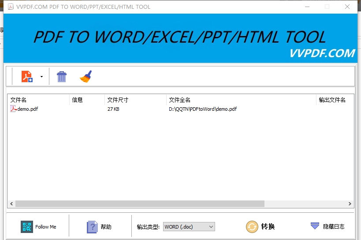Image resolution: width=361 pixels, height=240 pixels.
Task: Start conversion with 转换 button
Action: 261,227
